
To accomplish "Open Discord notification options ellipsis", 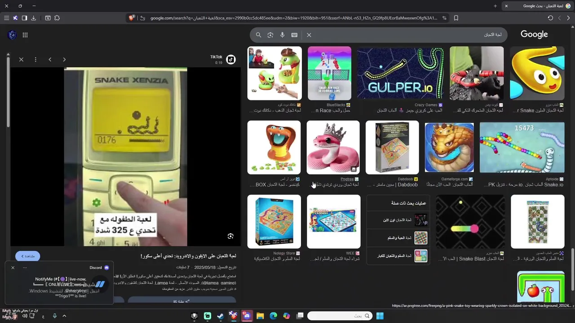I will pyautogui.click(x=25, y=267).
